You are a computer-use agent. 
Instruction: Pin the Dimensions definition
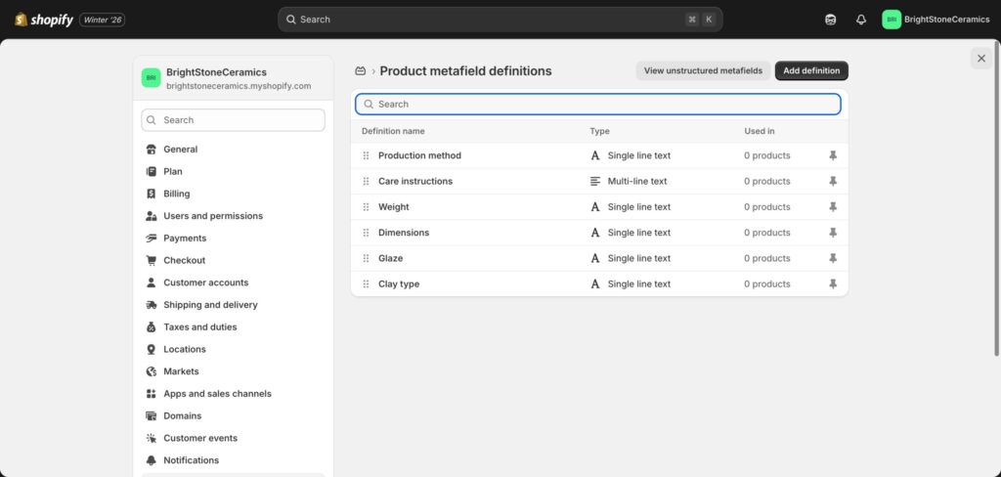click(833, 233)
